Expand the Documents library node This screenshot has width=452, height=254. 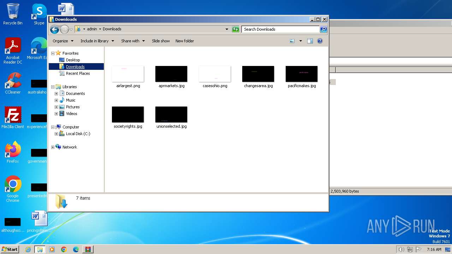(56, 93)
